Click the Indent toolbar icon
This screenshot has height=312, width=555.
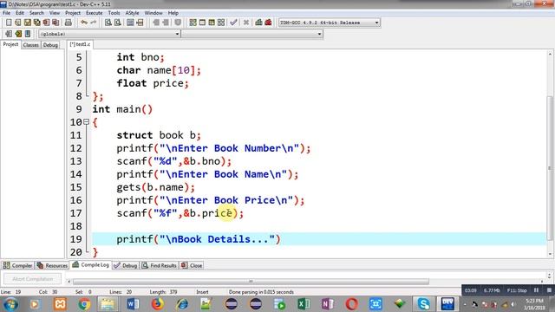(x=156, y=23)
